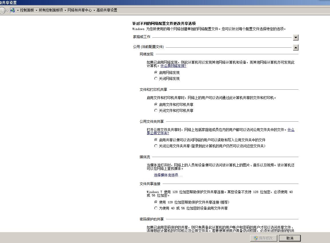330x243 pixels.
Task: Click the back navigation arrow button
Action: (x=2, y=10)
